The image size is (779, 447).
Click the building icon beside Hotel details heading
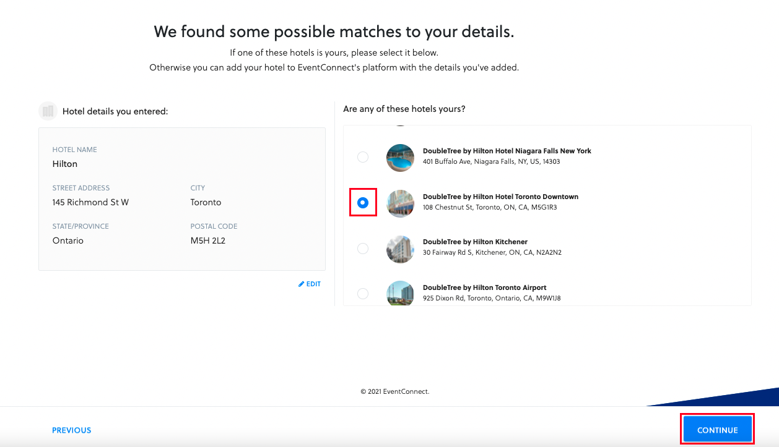48,111
